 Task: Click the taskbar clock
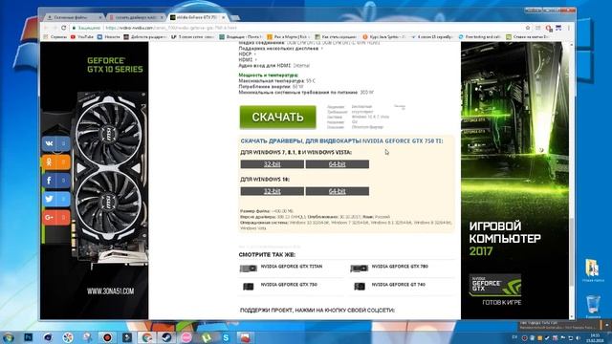[595, 337]
